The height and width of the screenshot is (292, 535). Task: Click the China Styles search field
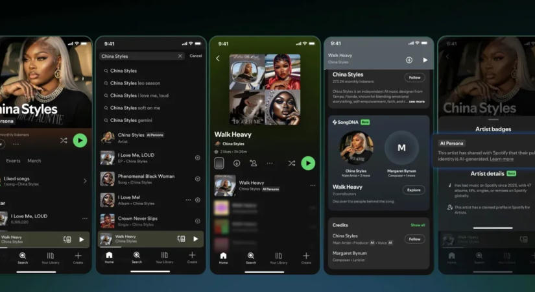[142, 56]
